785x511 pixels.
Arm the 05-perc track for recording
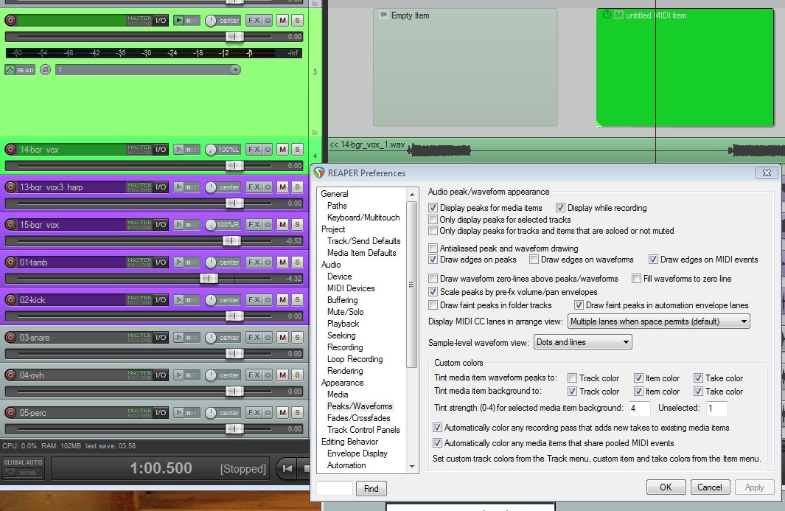pyautogui.click(x=10, y=412)
